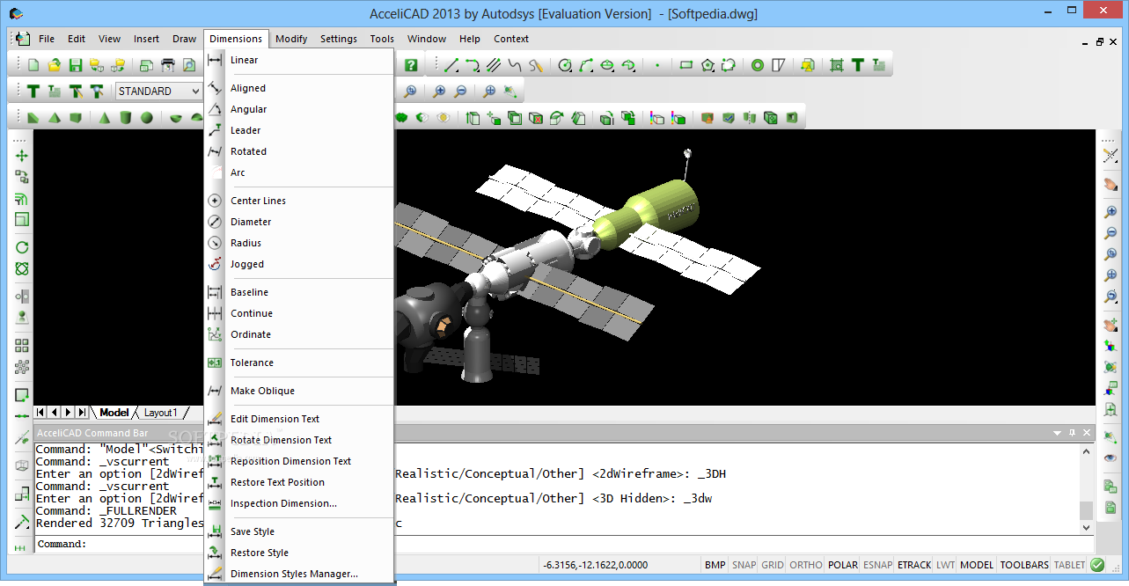Choose Baseline dimension entry
Image resolution: width=1129 pixels, height=586 pixels.
tap(298, 292)
